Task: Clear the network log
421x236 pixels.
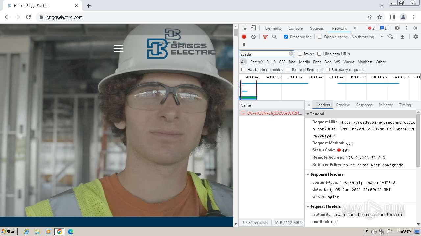Action: point(253,37)
